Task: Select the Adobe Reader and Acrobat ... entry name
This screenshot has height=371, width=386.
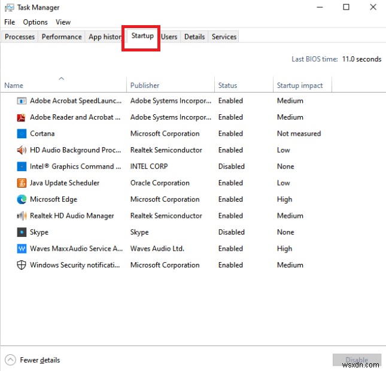Action: [75, 117]
